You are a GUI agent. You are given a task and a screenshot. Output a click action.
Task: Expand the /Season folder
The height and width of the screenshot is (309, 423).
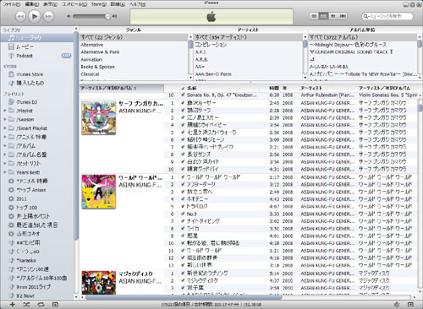(5, 119)
